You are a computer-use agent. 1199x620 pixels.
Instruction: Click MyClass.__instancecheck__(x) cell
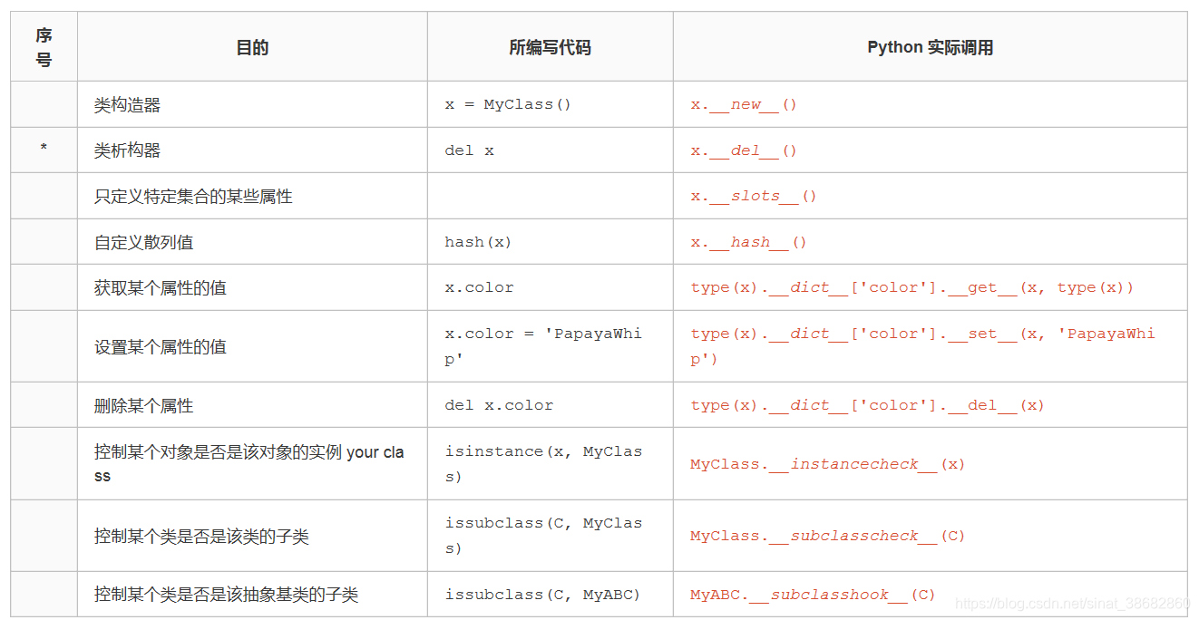click(x=930, y=463)
